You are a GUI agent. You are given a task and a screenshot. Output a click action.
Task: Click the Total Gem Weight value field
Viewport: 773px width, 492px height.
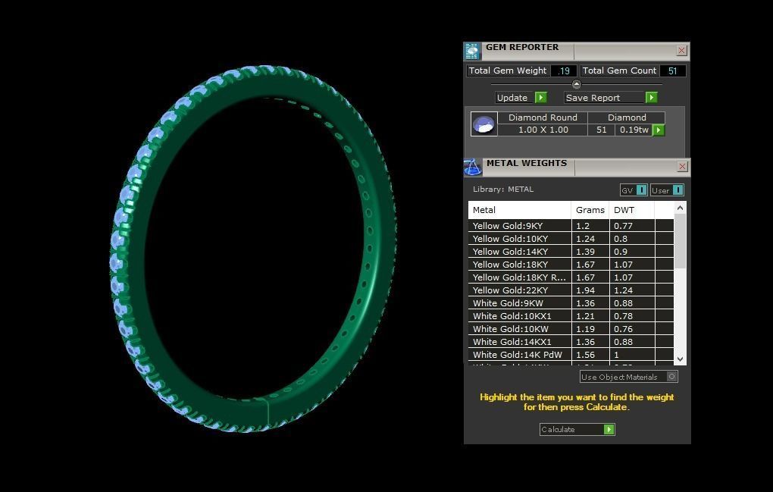[x=564, y=71]
